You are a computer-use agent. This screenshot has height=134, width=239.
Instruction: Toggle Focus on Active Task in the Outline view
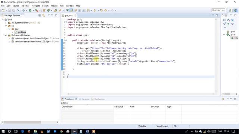[224, 20]
